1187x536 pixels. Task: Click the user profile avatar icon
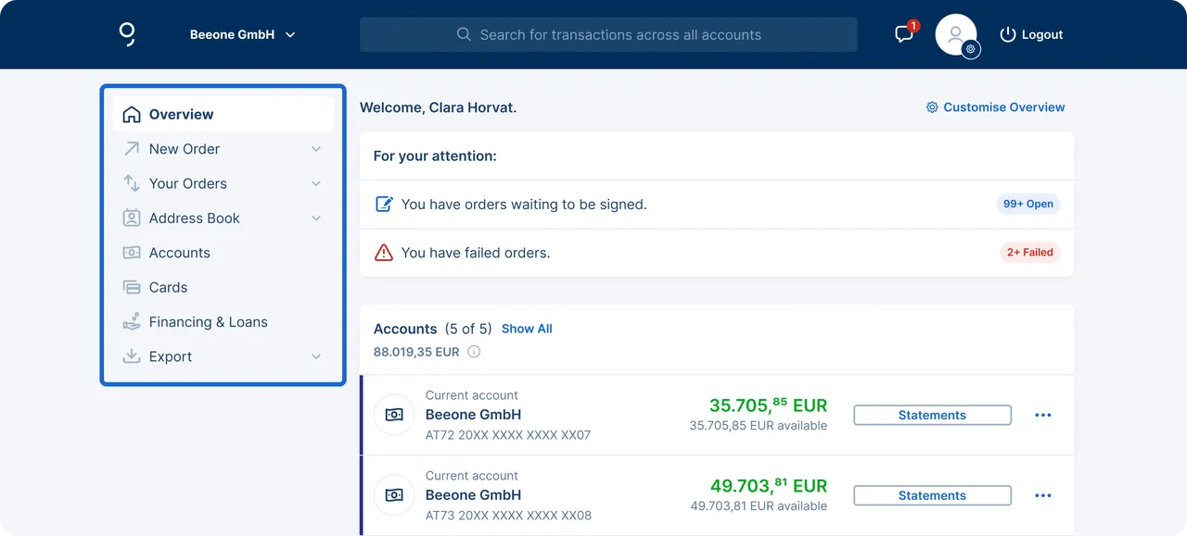956,34
